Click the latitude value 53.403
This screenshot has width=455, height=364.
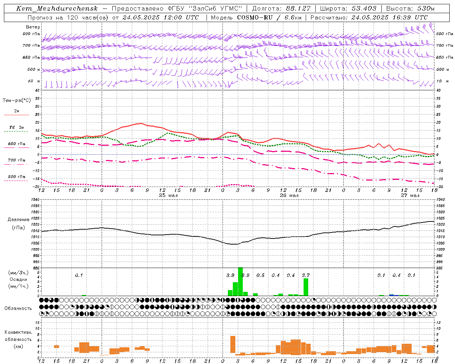tap(364, 9)
